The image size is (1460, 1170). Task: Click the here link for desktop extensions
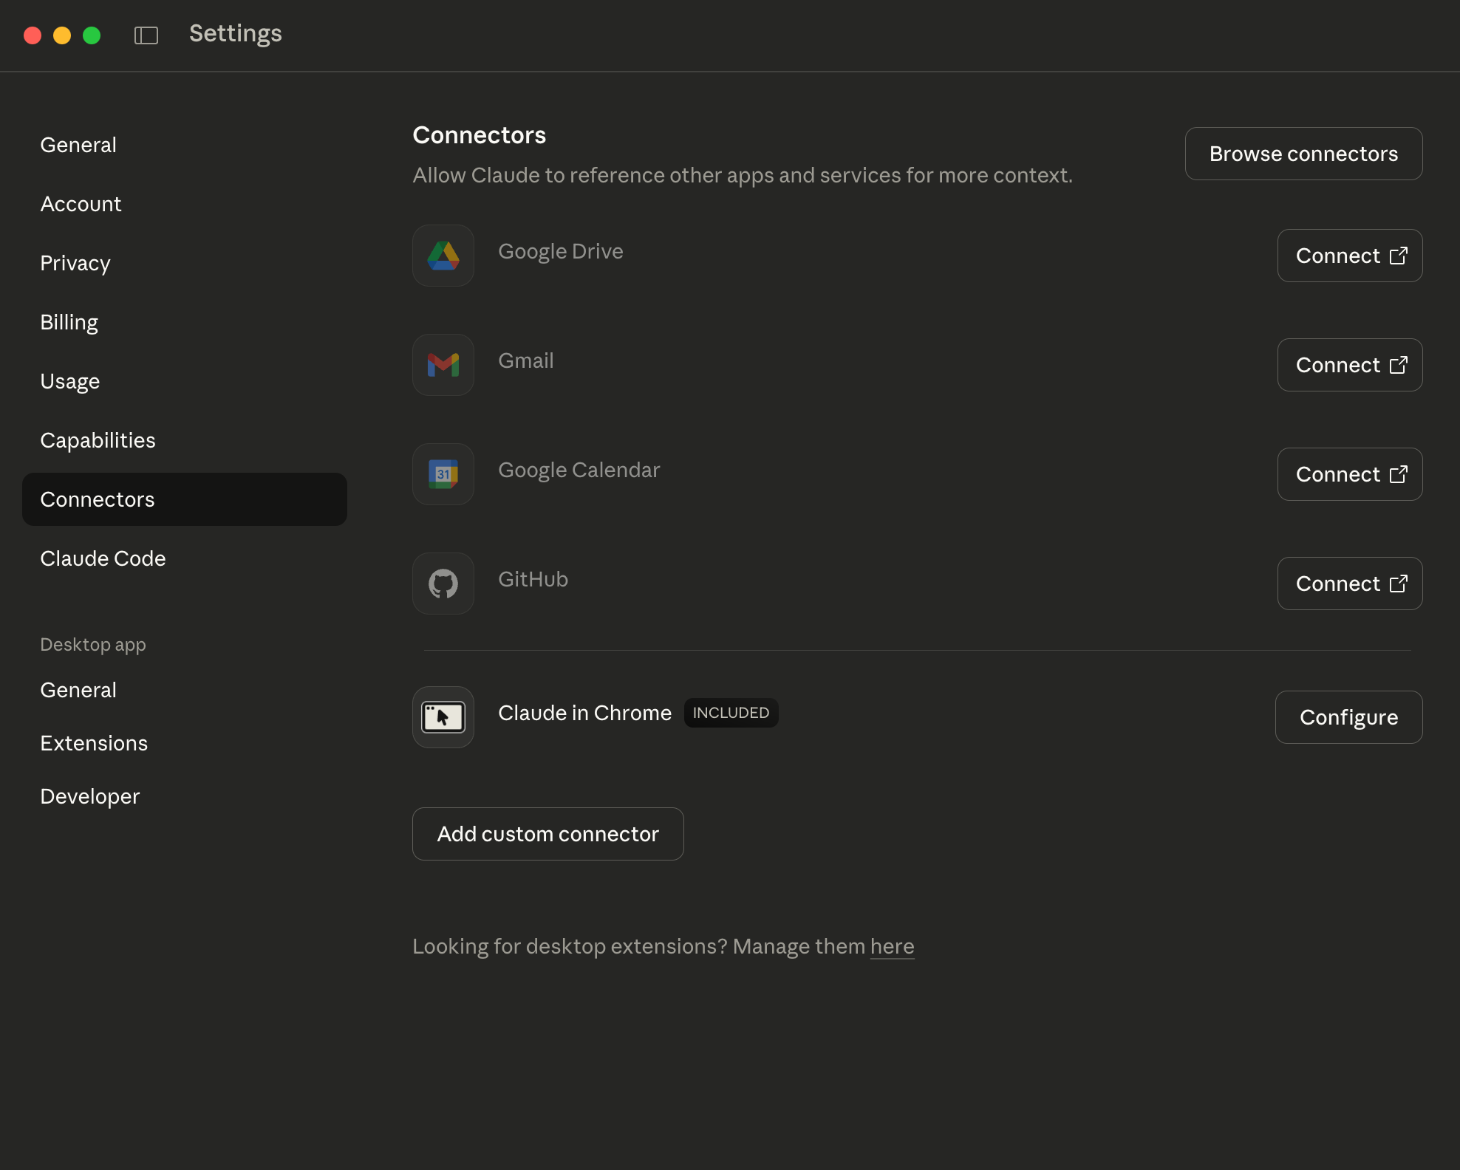pyautogui.click(x=891, y=946)
